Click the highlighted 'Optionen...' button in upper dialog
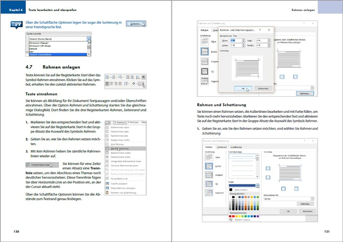The height and width of the screenshot is (242, 343). pos(305,94)
